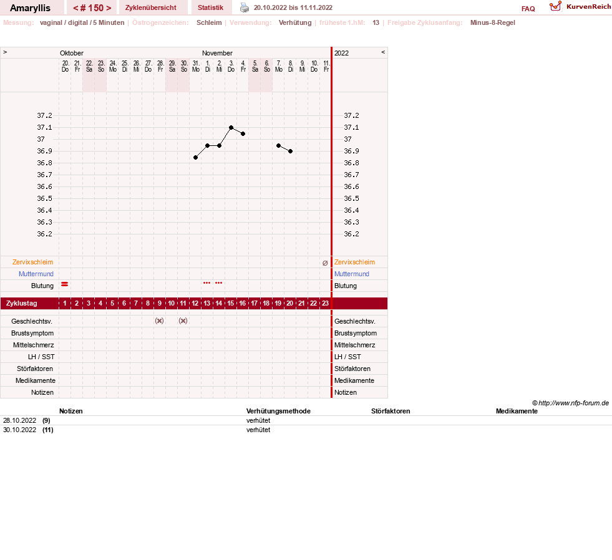Click the > arrow left of Oktober
The width and height of the screenshot is (612, 560).
(x=5, y=52)
